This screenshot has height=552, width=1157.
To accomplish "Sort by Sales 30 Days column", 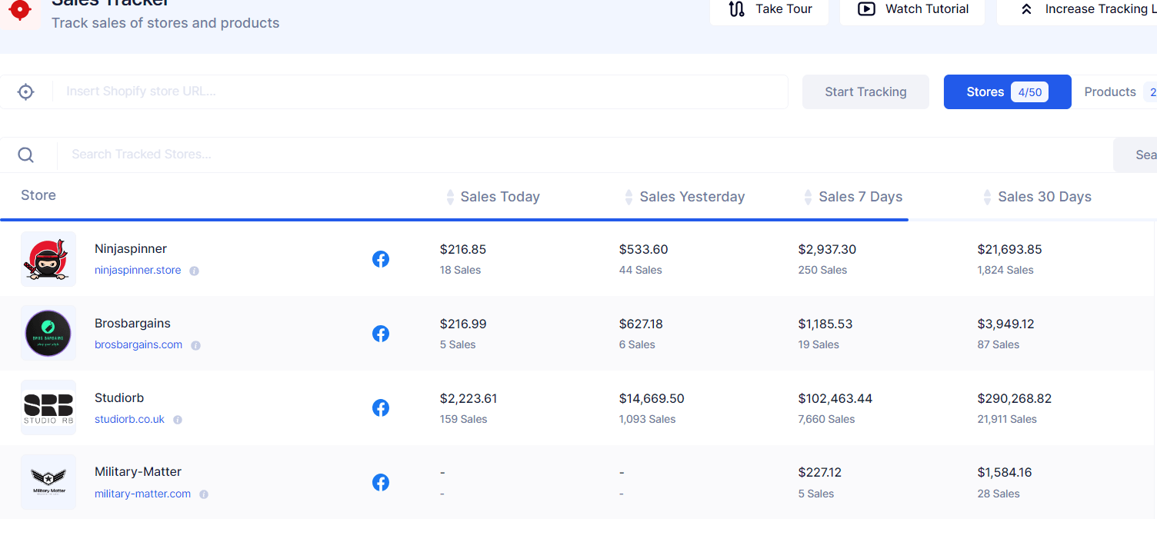I will [1044, 197].
